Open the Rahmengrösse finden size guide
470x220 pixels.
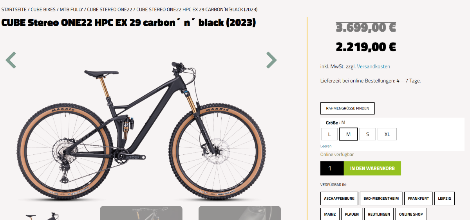coord(347,108)
